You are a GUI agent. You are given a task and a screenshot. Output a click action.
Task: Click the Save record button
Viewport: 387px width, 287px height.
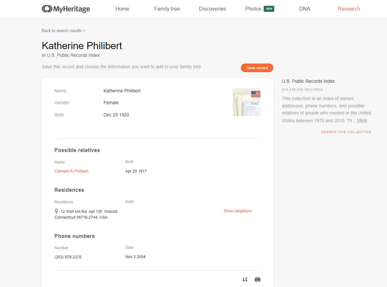tap(257, 68)
